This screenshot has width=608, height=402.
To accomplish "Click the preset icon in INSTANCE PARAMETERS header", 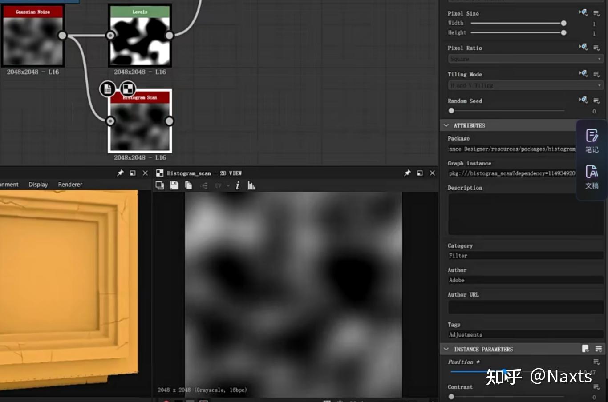I will [x=585, y=349].
